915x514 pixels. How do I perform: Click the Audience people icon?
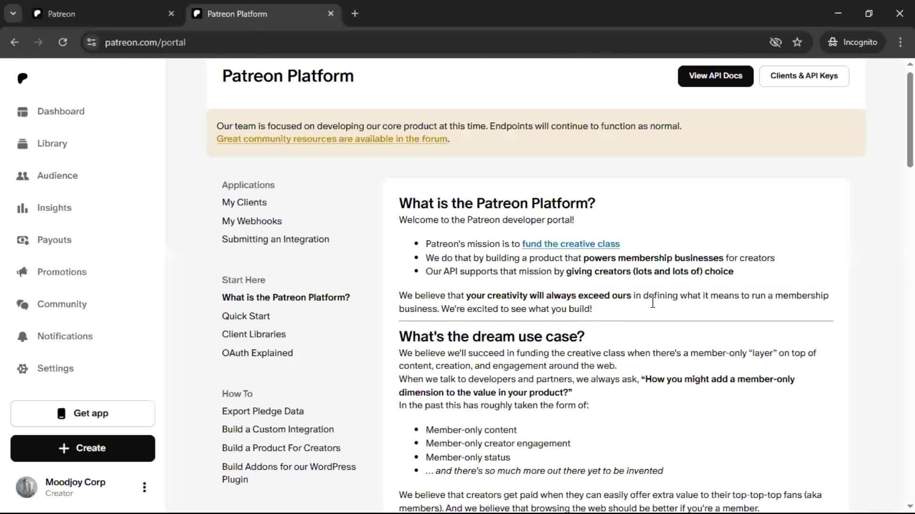click(22, 176)
